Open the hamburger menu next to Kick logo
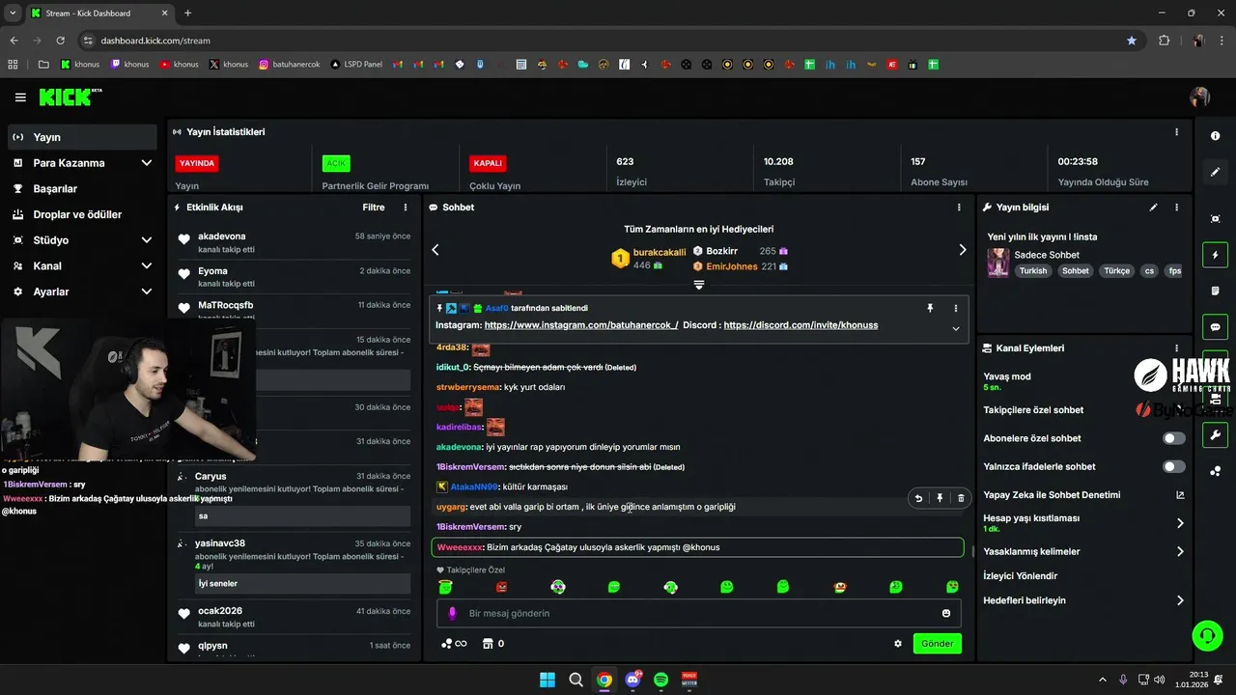The image size is (1236, 695). [20, 97]
